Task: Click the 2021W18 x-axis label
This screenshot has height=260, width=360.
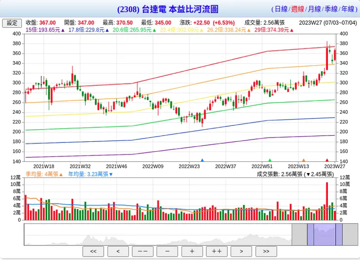Action: click(x=44, y=167)
